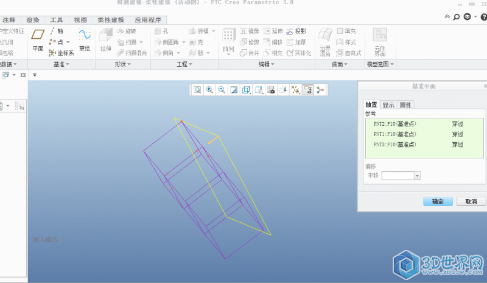Open the display style cube icon
This screenshot has height=283, width=487.
pyautogui.click(x=246, y=90)
